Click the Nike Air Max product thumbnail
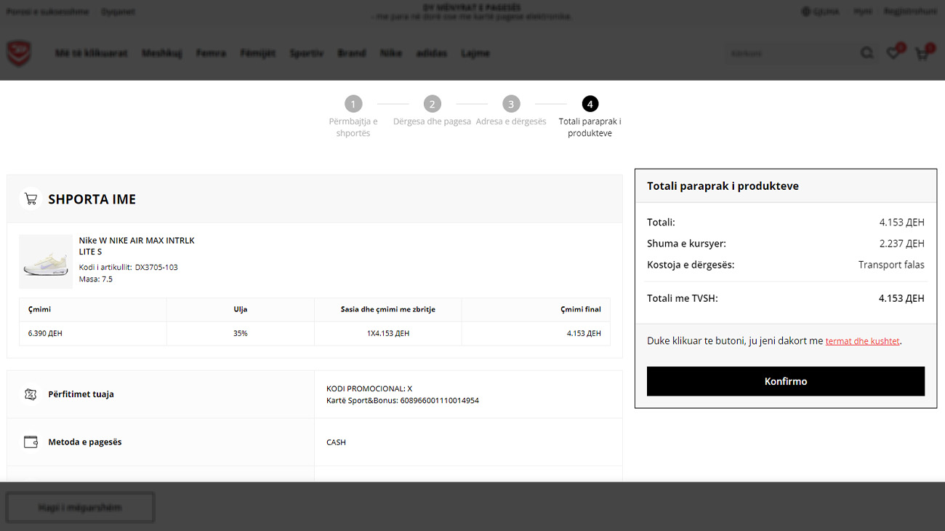 (46, 261)
